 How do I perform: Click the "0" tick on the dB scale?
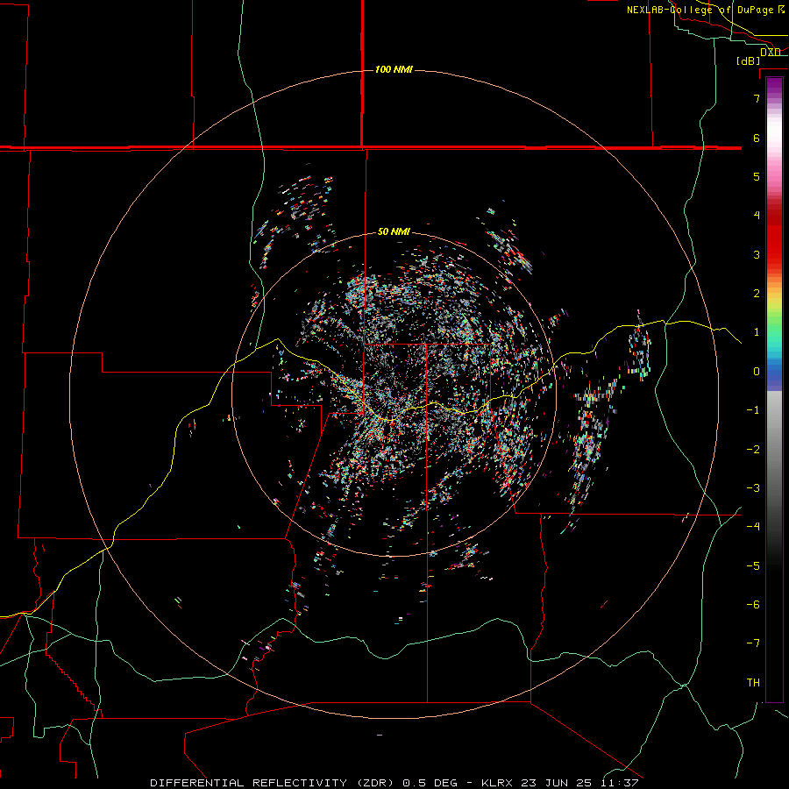(x=757, y=371)
